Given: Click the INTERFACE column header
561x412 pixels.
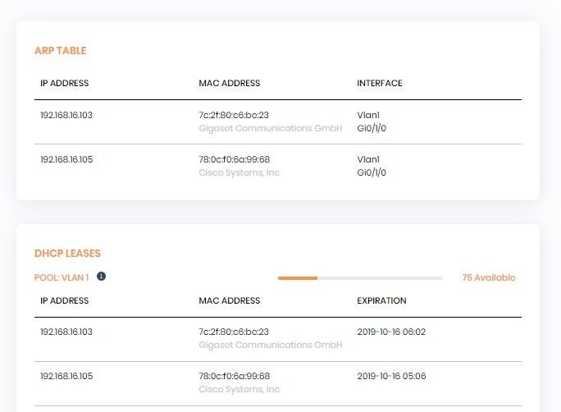Looking at the screenshot, I should point(380,83).
